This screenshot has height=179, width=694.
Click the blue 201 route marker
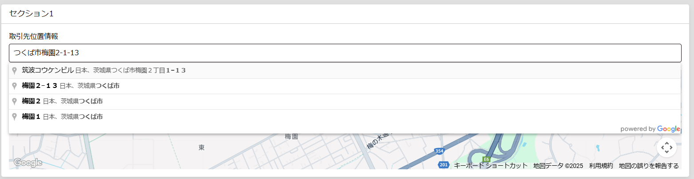click(443, 165)
